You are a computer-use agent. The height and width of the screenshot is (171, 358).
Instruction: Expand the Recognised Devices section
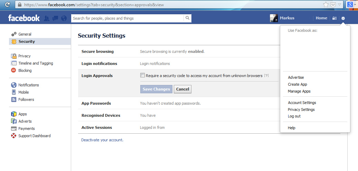point(101,115)
